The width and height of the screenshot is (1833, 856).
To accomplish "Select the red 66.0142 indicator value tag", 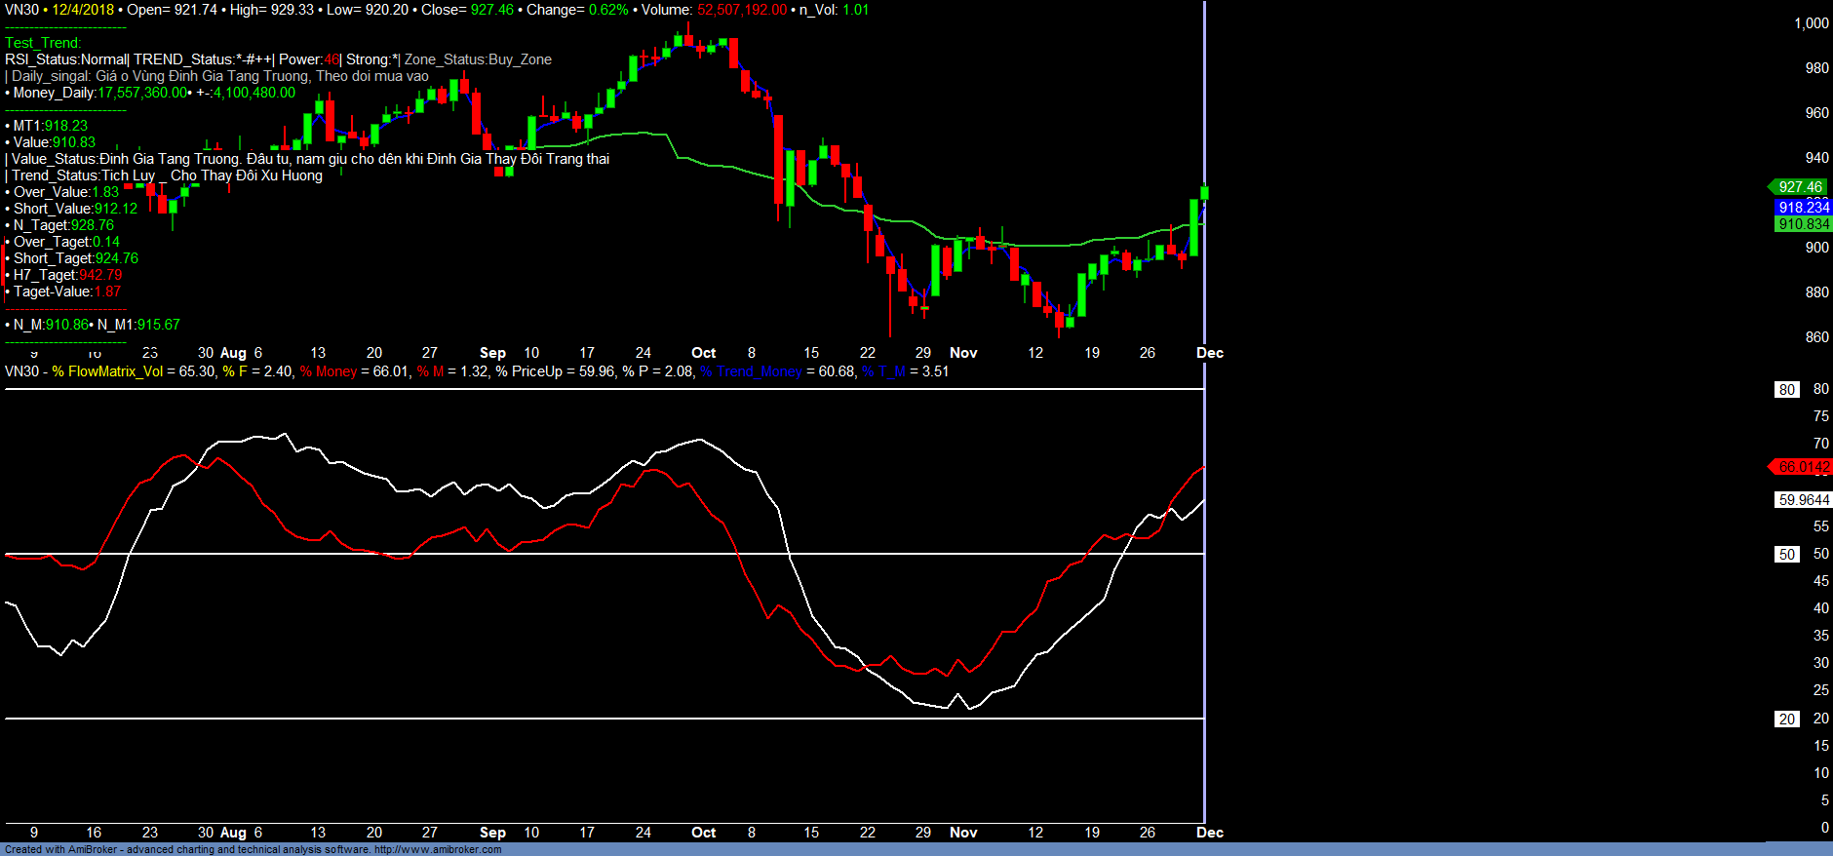I will (x=1803, y=467).
